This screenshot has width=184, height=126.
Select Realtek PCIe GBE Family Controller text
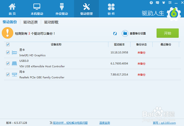[x=42, y=78]
